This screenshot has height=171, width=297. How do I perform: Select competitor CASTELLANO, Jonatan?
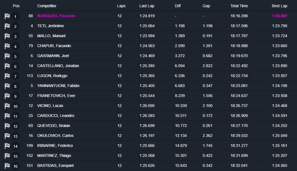(58, 66)
